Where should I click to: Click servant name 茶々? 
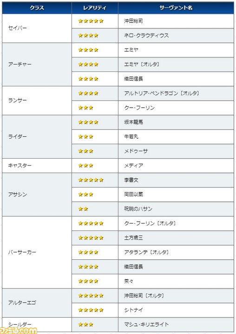point(129,281)
